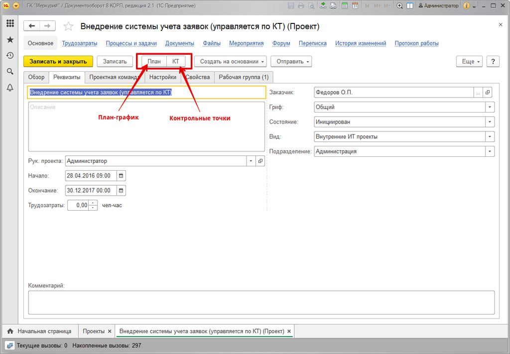The width and height of the screenshot is (510, 354).
Task: Open the Еще menu
Action: (x=469, y=61)
